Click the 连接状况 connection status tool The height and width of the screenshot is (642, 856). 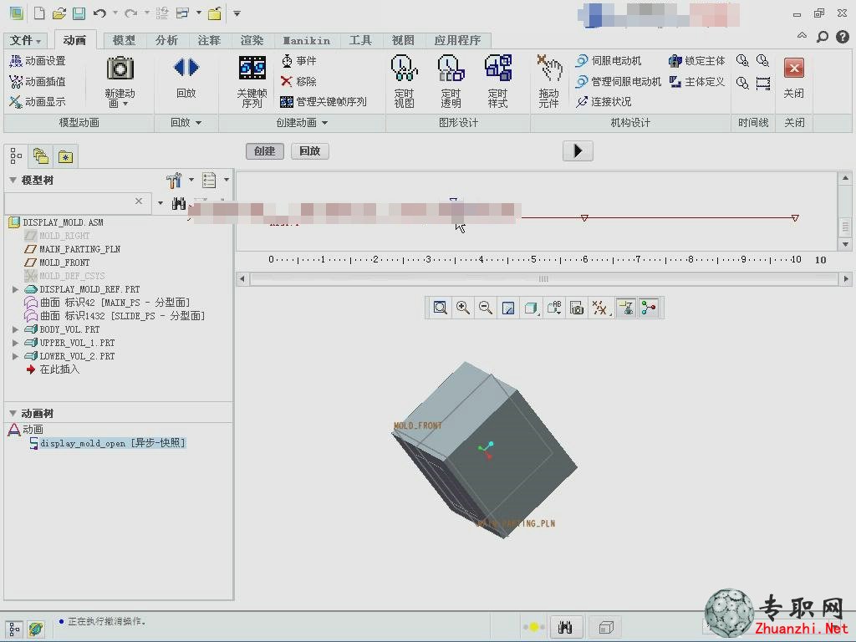[604, 101]
